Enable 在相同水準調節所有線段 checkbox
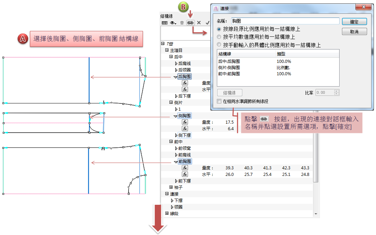Image resolution: width=376 pixels, height=235 pixels. (219, 101)
